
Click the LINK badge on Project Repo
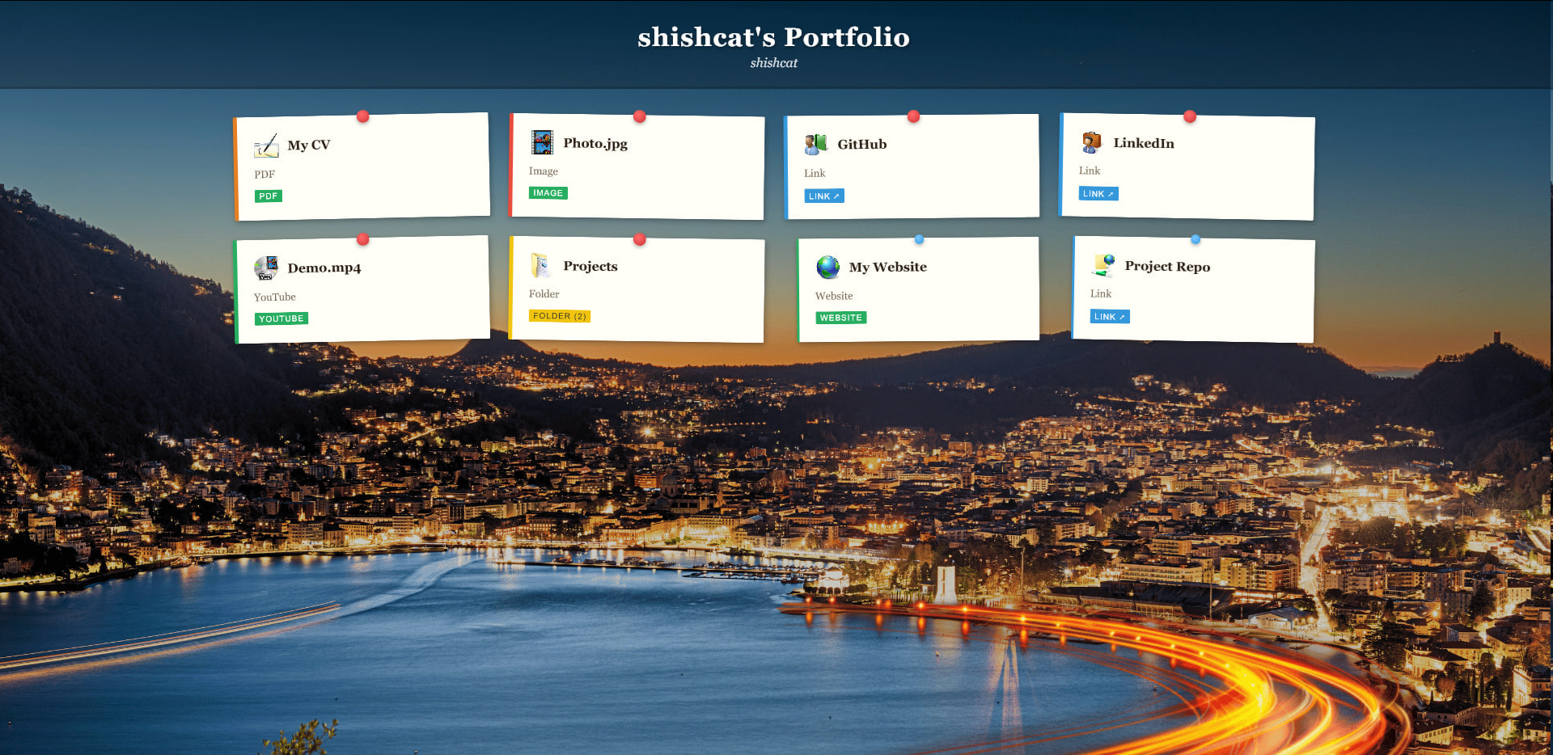point(1109,317)
